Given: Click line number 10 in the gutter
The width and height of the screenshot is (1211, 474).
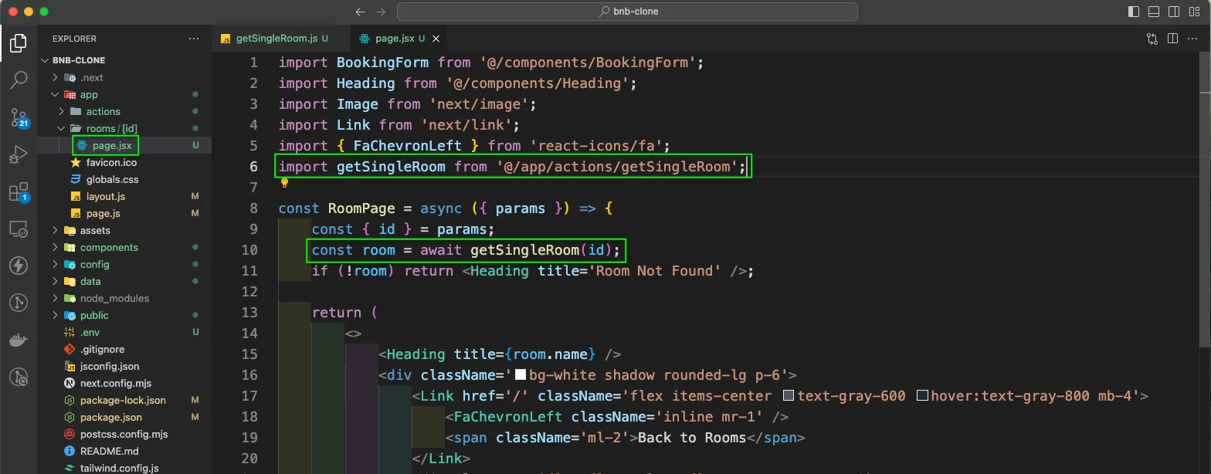Looking at the screenshot, I should [x=249, y=250].
